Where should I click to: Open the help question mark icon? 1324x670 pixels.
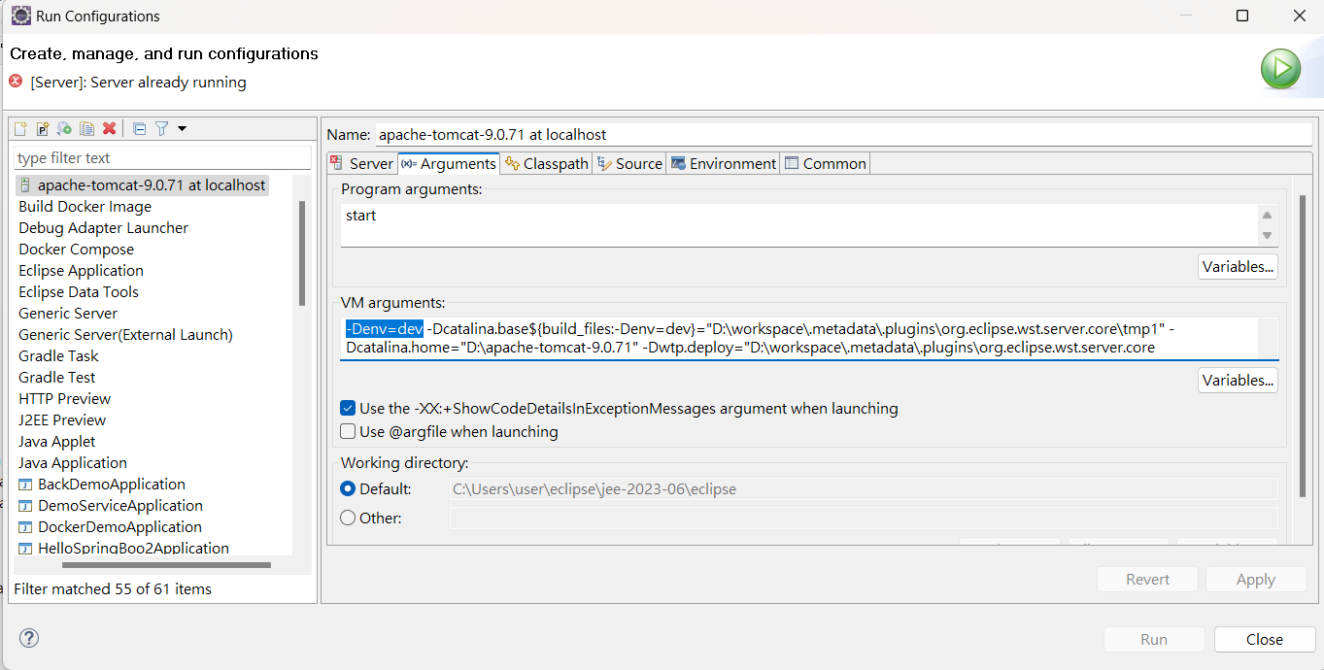click(x=29, y=638)
